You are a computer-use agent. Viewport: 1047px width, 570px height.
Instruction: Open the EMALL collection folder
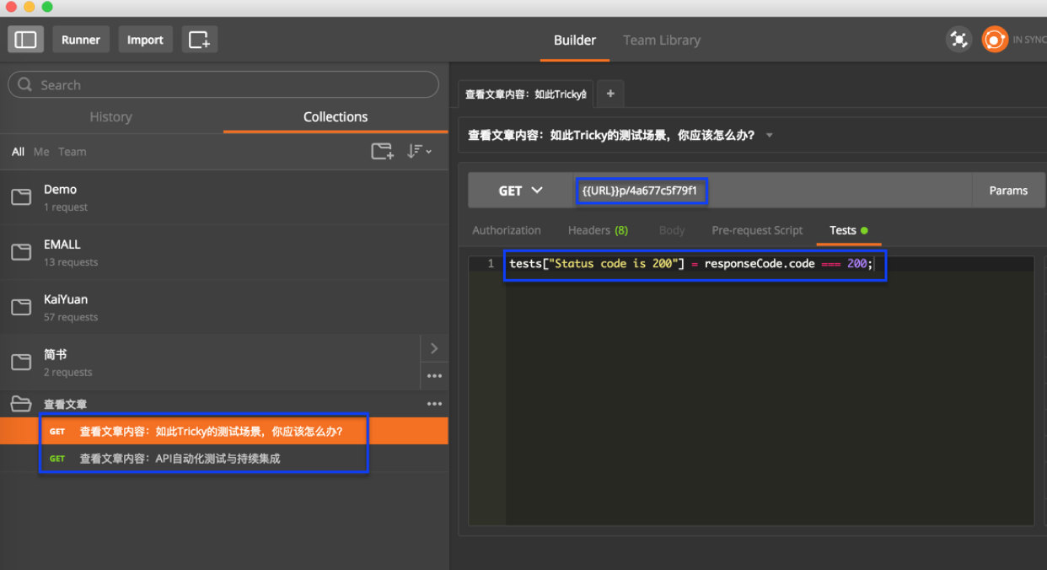(x=223, y=252)
